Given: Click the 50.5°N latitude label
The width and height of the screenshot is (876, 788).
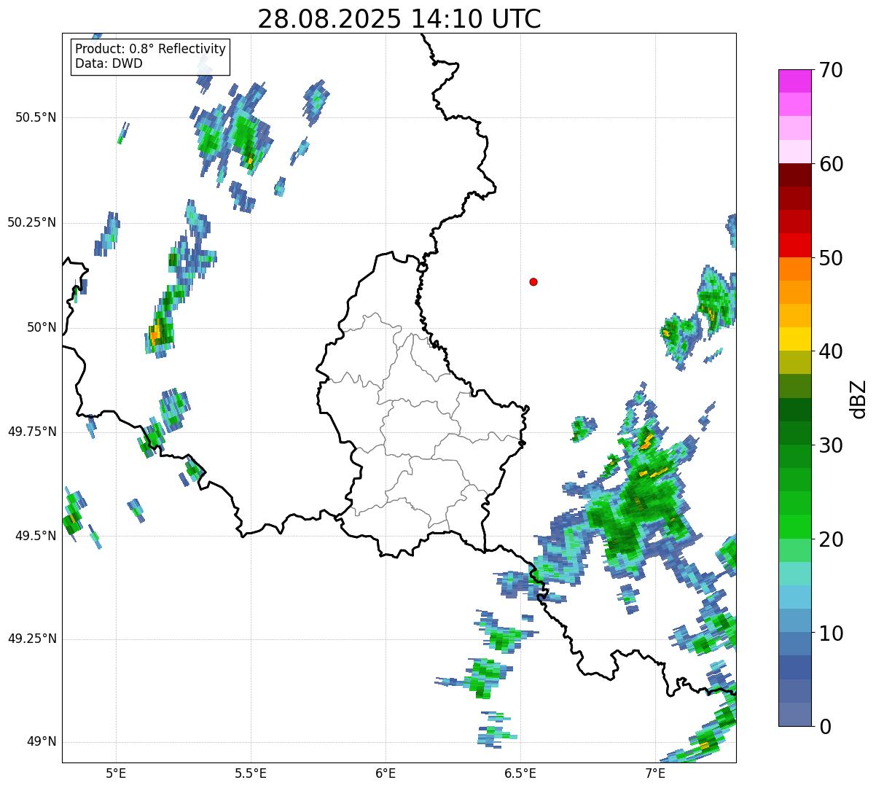Looking at the screenshot, I should pos(36,117).
